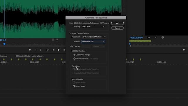Toggle the Ignore Audio checkbox
The width and height of the screenshot is (188, 106).
click(74, 82)
